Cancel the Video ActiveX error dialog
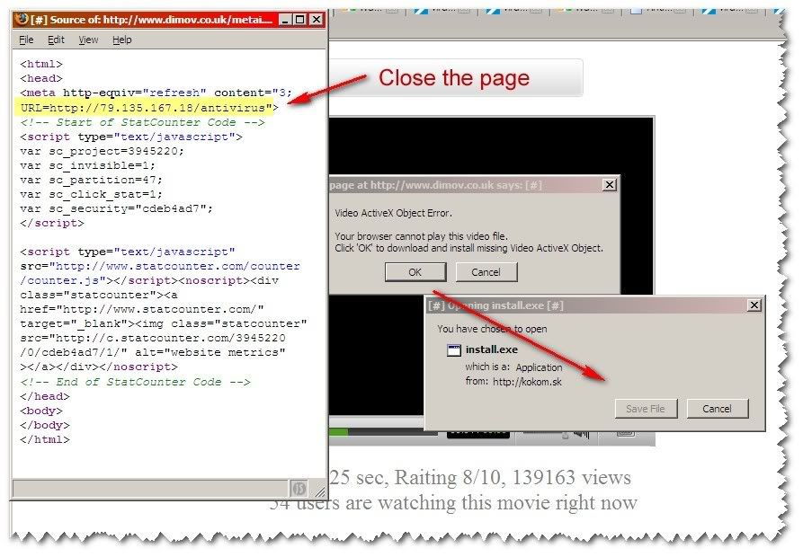This screenshot has width=803, height=557. coord(486,271)
